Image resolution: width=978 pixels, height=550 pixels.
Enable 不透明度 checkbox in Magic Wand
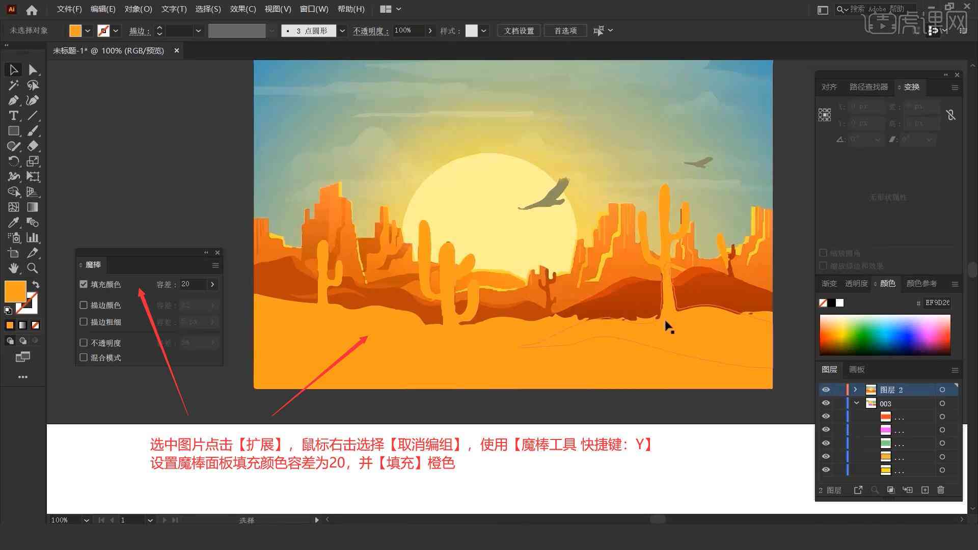point(85,343)
